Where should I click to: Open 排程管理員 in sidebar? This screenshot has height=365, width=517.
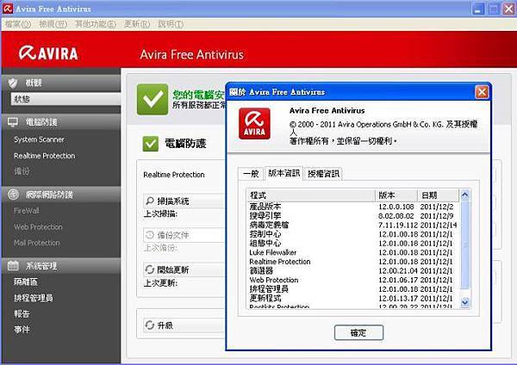tap(34, 298)
